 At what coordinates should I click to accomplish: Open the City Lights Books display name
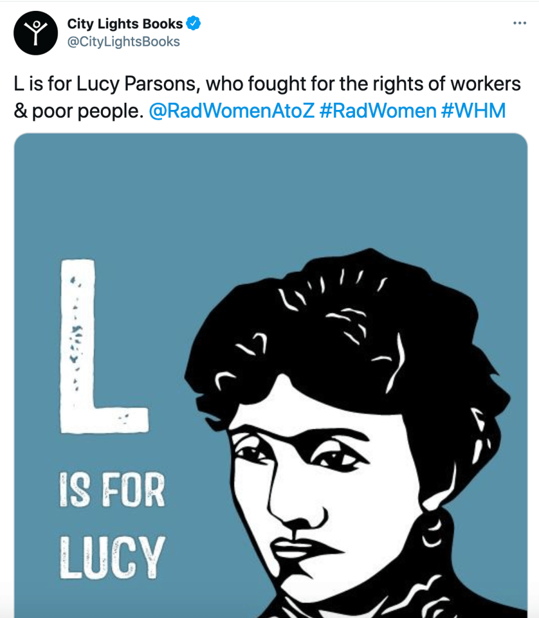click(125, 24)
